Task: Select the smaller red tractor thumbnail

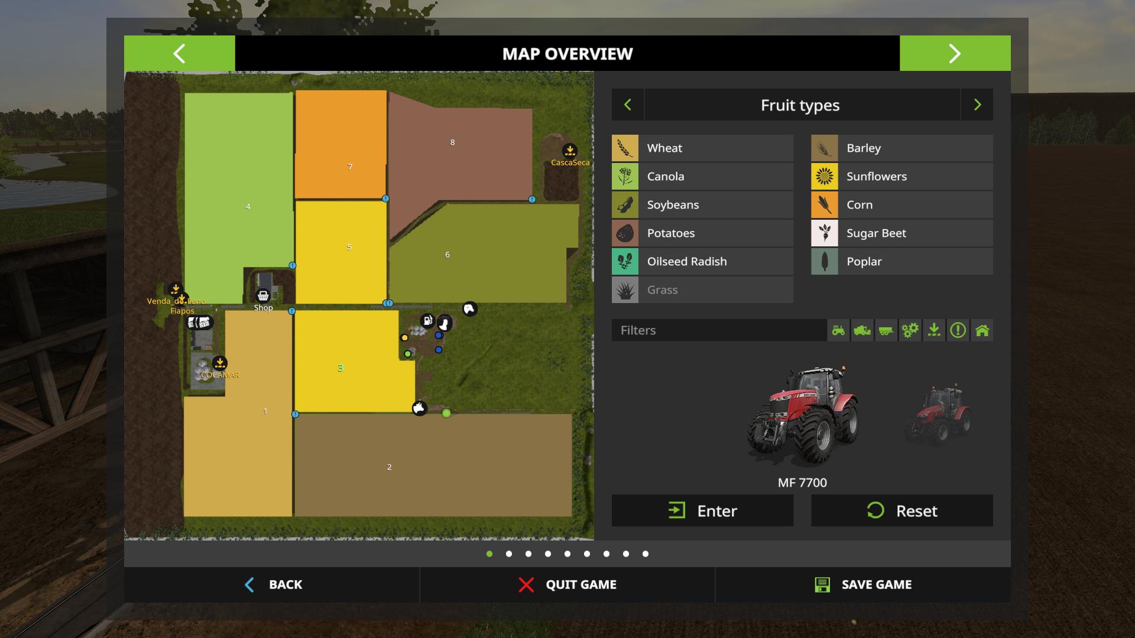Action: pyautogui.click(x=938, y=415)
